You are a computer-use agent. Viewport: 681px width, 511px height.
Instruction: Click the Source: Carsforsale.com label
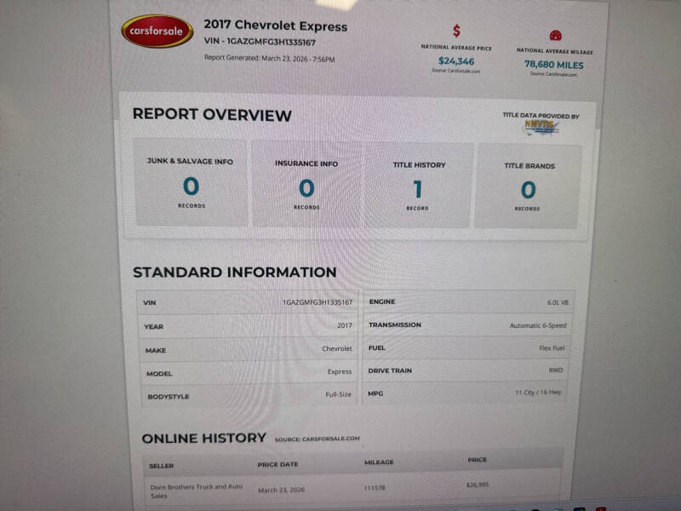coord(317,439)
